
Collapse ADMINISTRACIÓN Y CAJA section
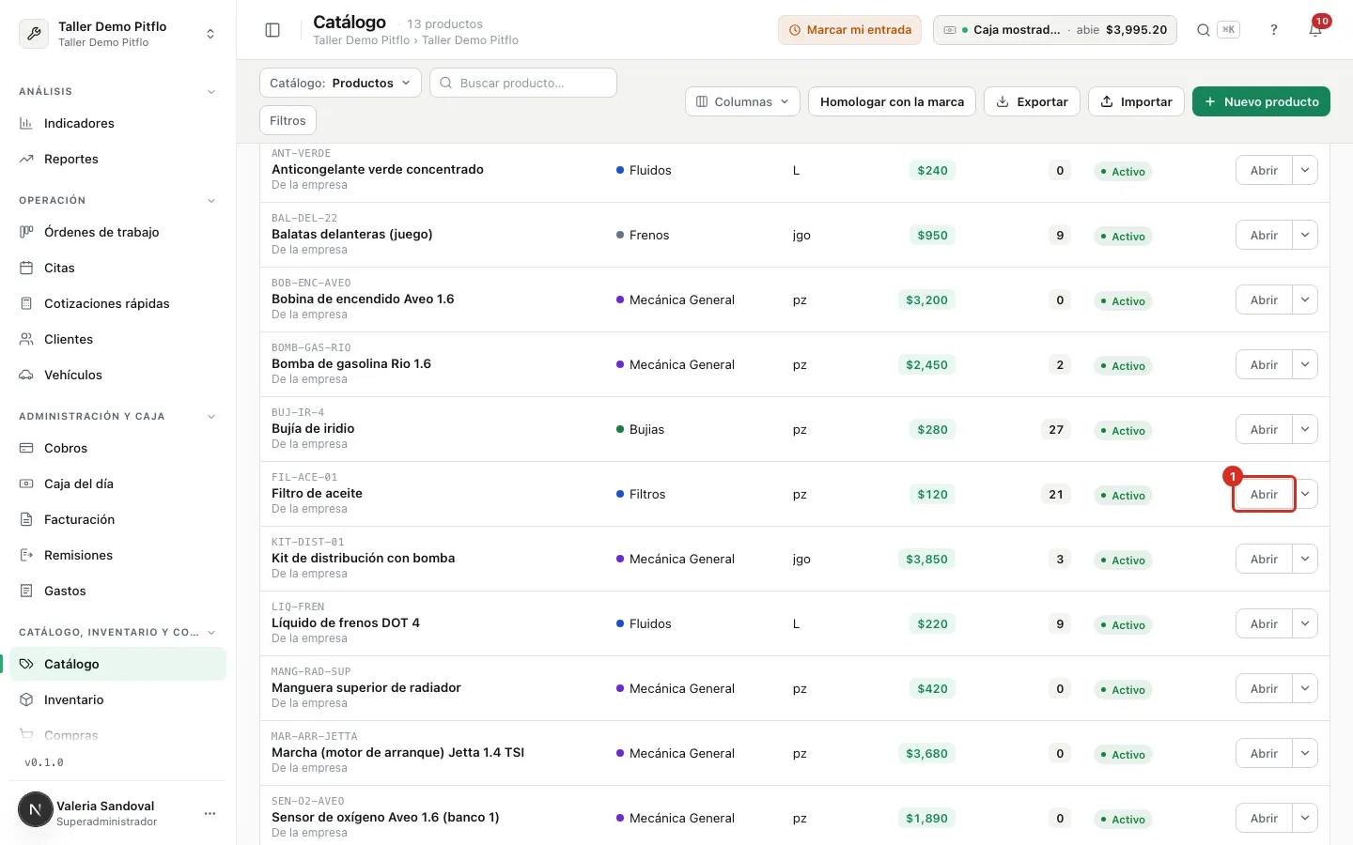pos(211,417)
